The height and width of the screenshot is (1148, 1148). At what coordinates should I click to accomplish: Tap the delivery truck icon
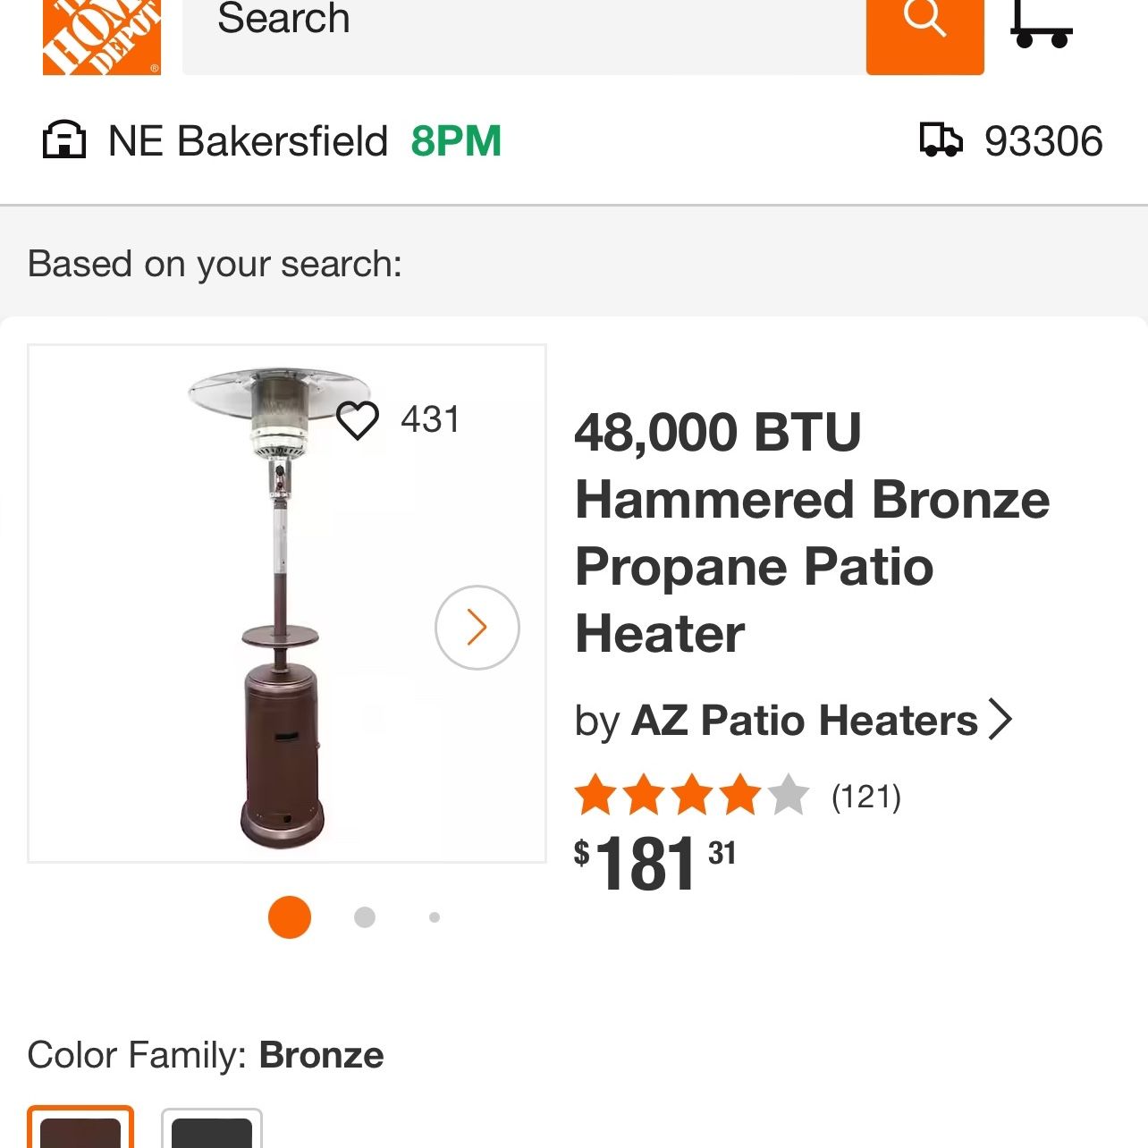coord(941,140)
